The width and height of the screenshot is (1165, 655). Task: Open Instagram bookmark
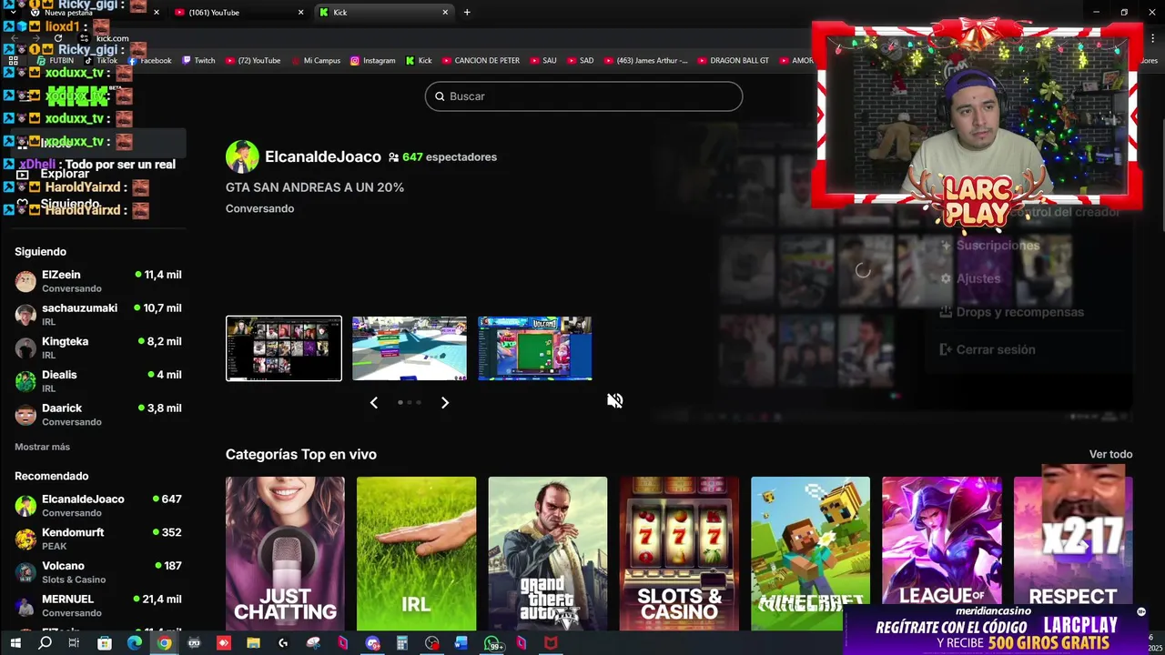373,61
